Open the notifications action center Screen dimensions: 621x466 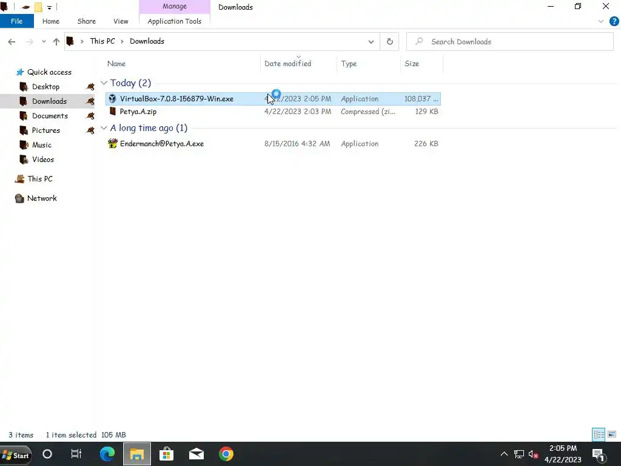(x=599, y=454)
